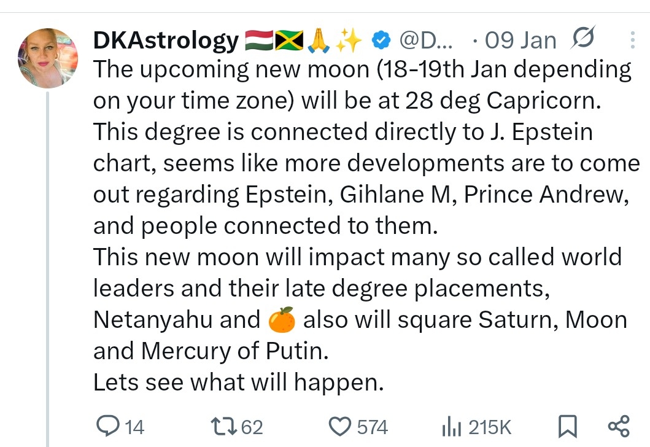Open the view analytics bar chart icon
650x447 pixels.
pyautogui.click(x=451, y=426)
